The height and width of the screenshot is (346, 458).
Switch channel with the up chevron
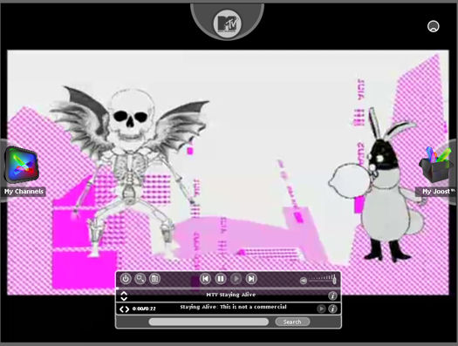pyautogui.click(x=124, y=293)
